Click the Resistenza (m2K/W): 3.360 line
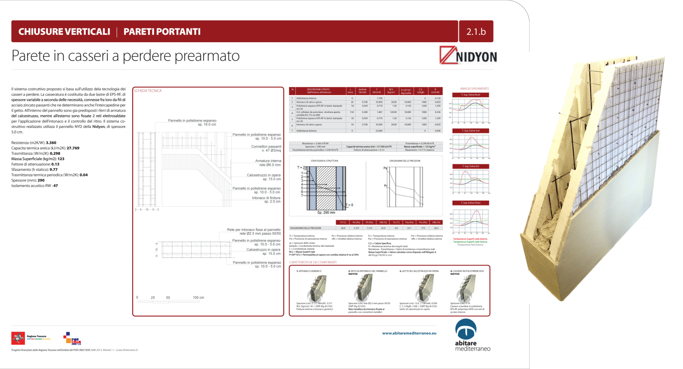The image size is (683, 369). tap(34, 143)
